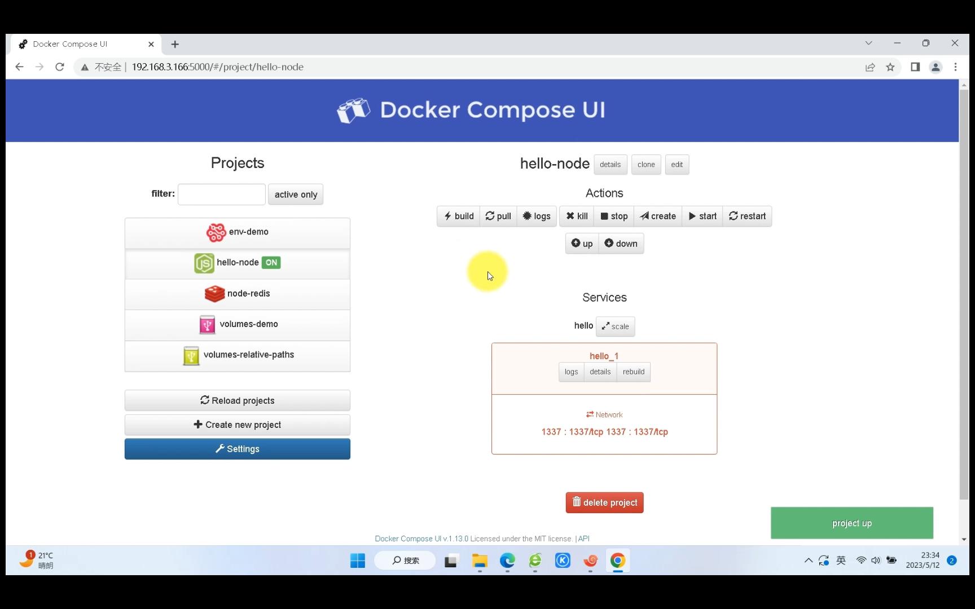
Task: Build the hello-node project
Action: pyautogui.click(x=459, y=217)
